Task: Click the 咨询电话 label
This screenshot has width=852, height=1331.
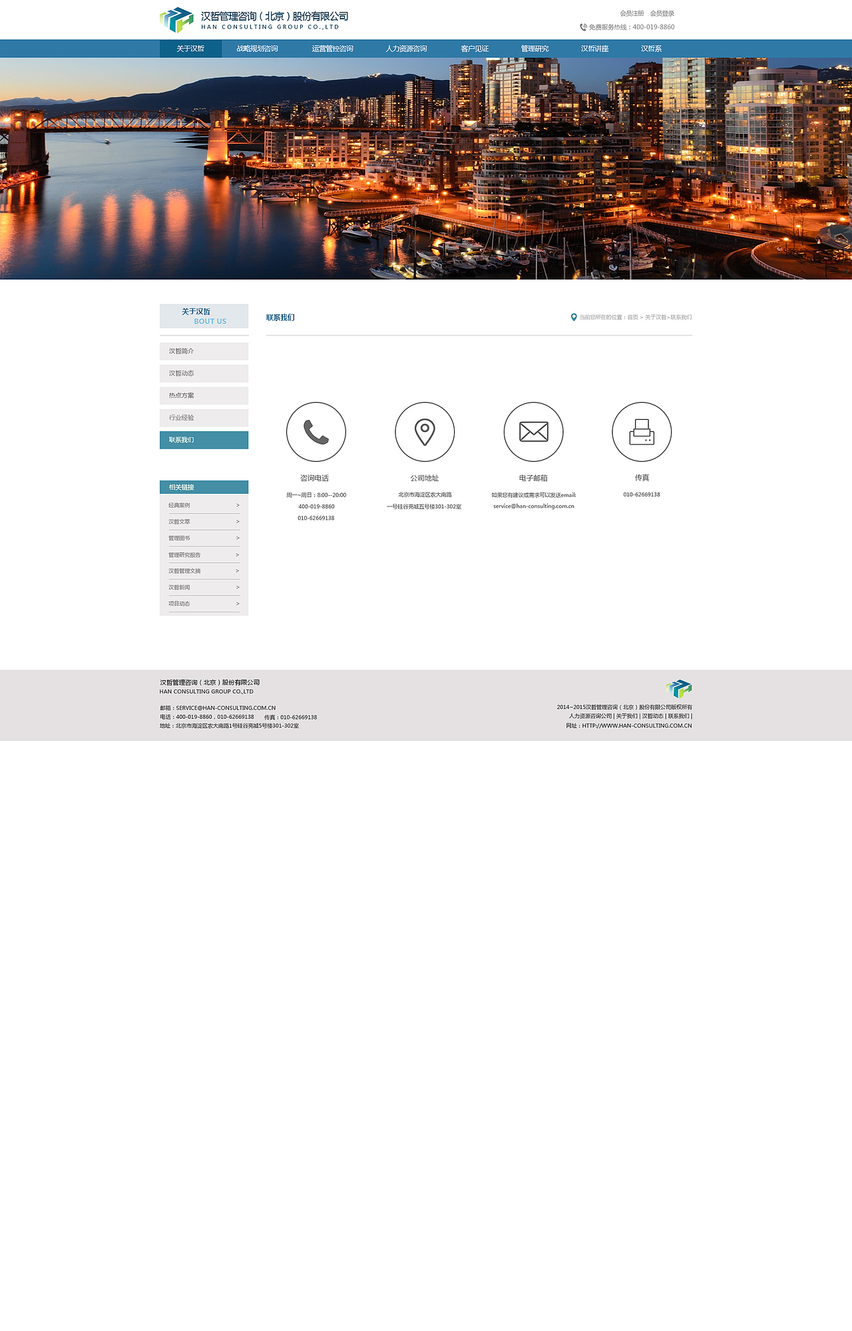Action: [314, 478]
